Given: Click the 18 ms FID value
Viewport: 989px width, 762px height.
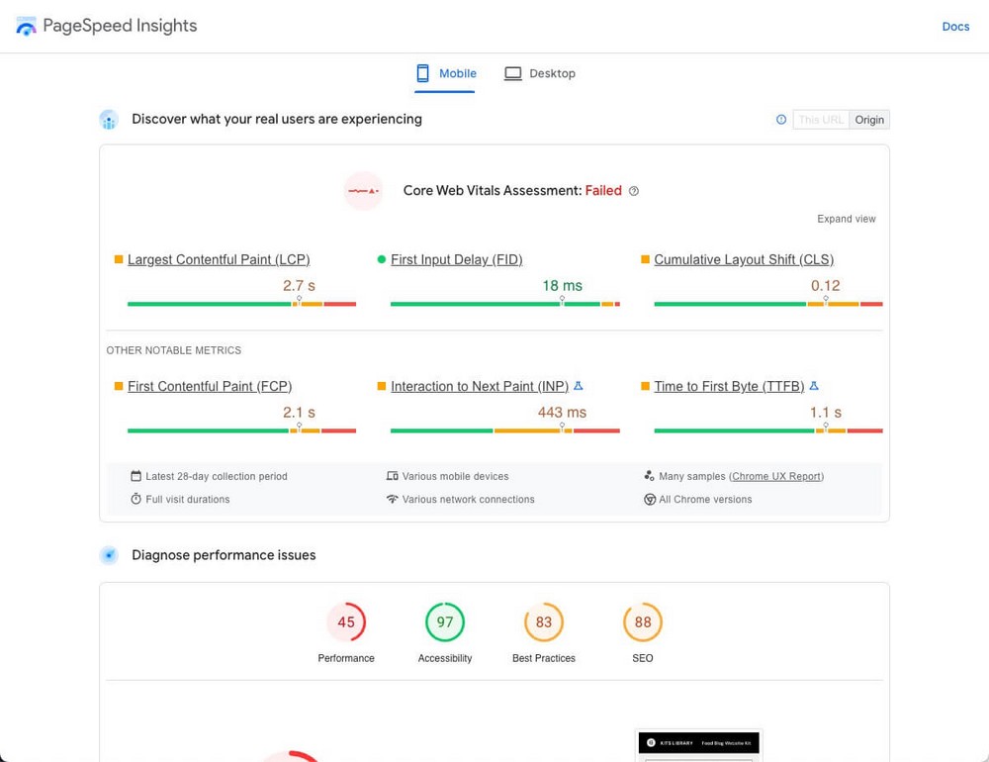Looking at the screenshot, I should [562, 286].
